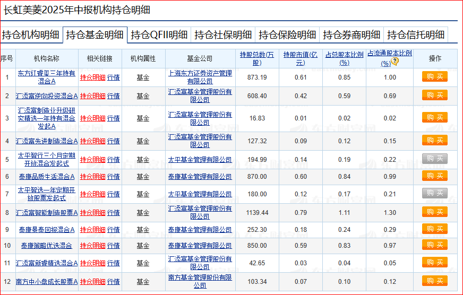
Task: Click 购买 button for 泰康品质生活混合A
Action: (435, 176)
